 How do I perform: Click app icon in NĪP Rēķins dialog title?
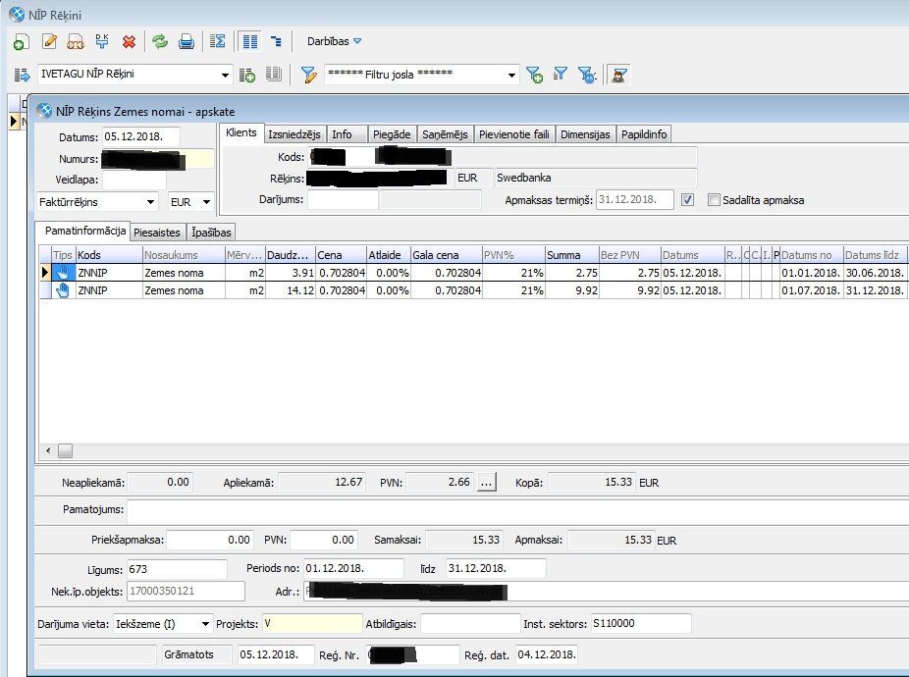coord(44,111)
